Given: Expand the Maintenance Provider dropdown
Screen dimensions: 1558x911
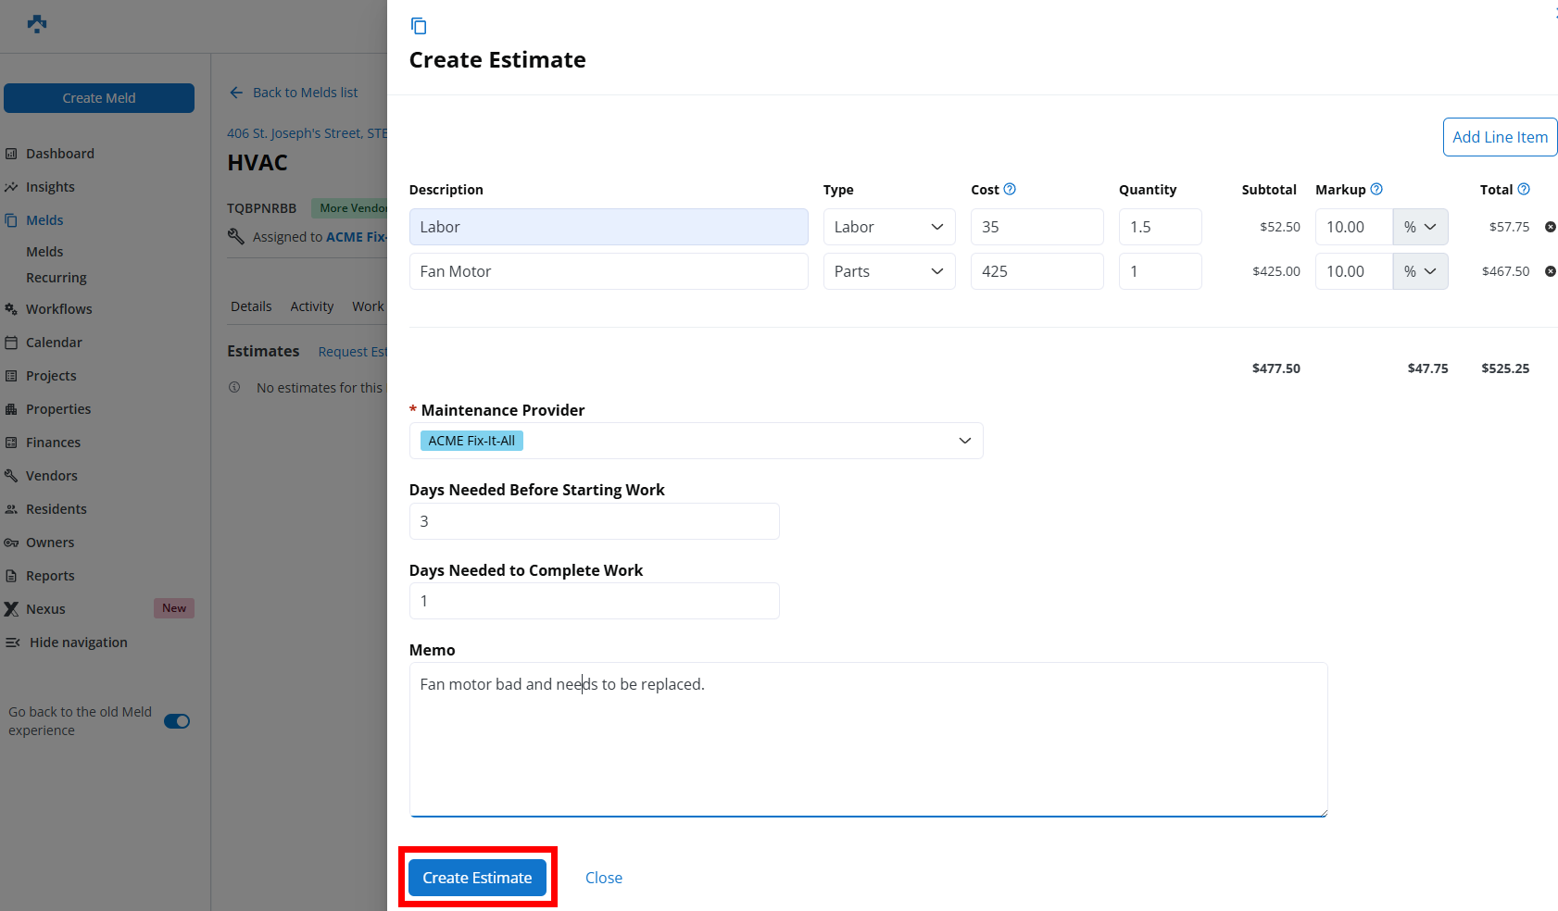Looking at the screenshot, I should [964, 441].
